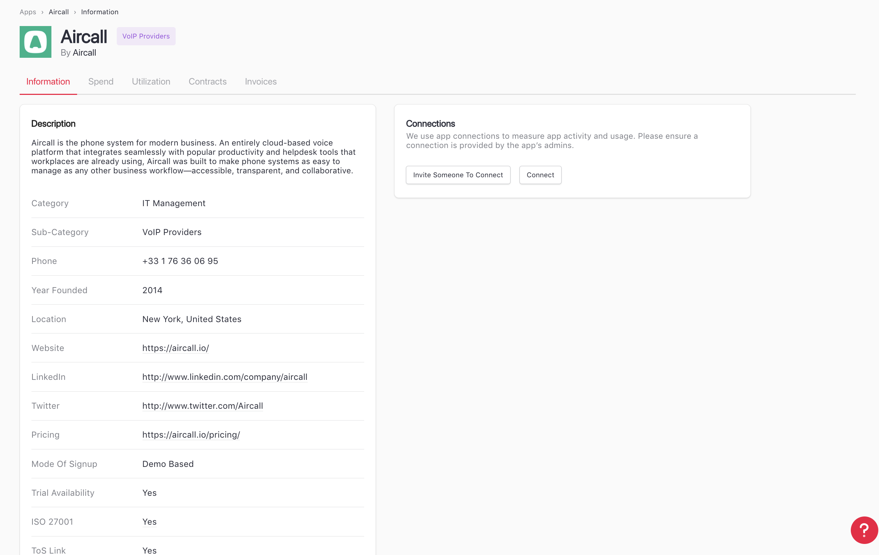
Task: Open the Aircall pricing page link
Action: tap(191, 435)
